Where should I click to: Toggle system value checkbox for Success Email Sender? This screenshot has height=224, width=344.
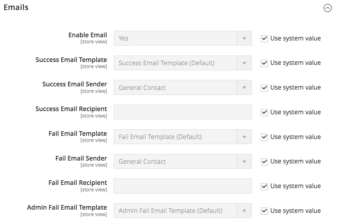[264, 88]
